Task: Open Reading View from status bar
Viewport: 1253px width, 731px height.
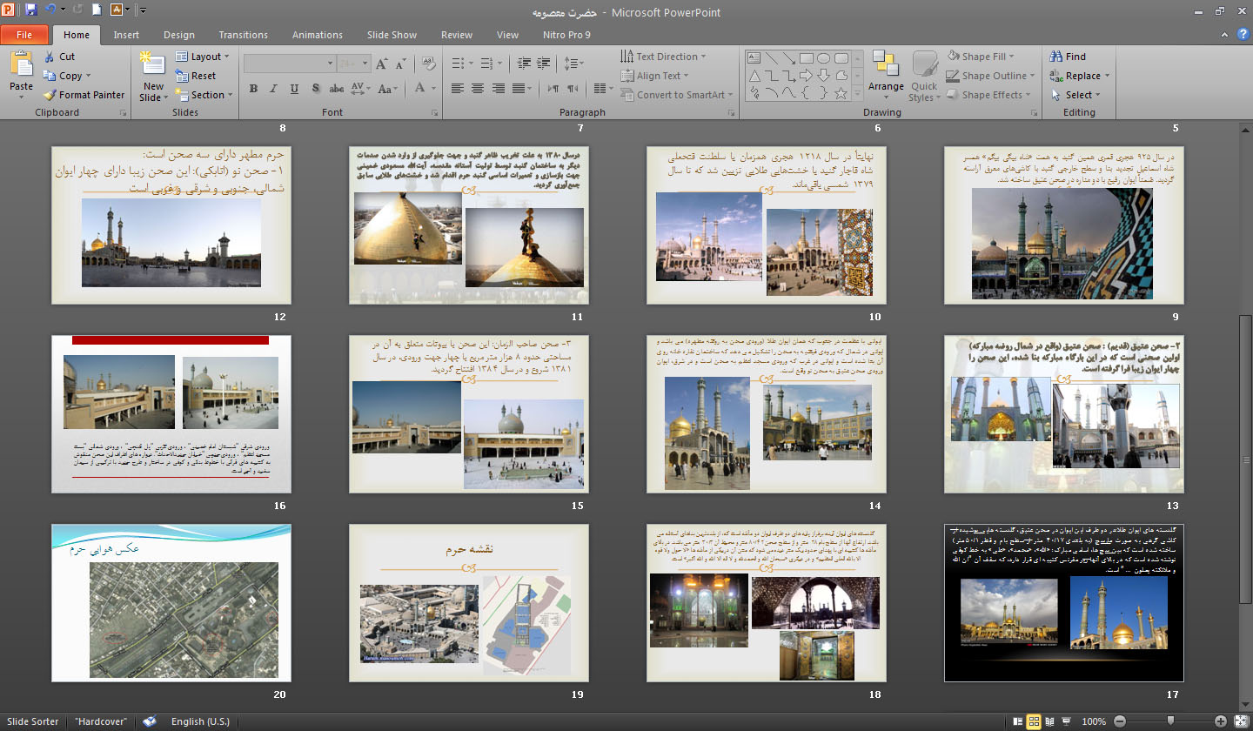Action: pos(1051,721)
